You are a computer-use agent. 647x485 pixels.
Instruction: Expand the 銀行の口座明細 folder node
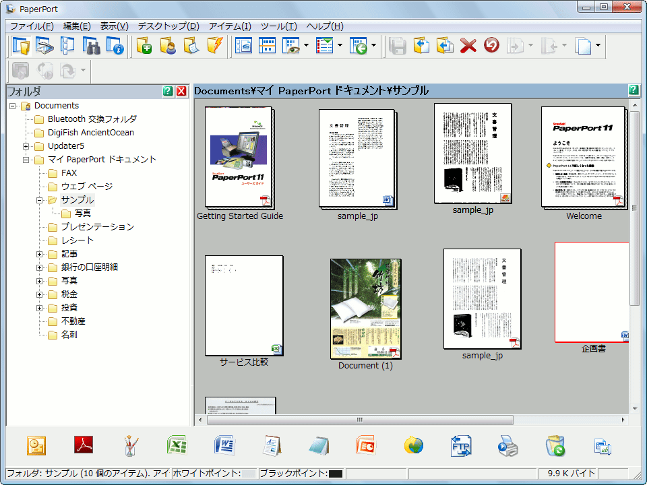[x=40, y=267]
